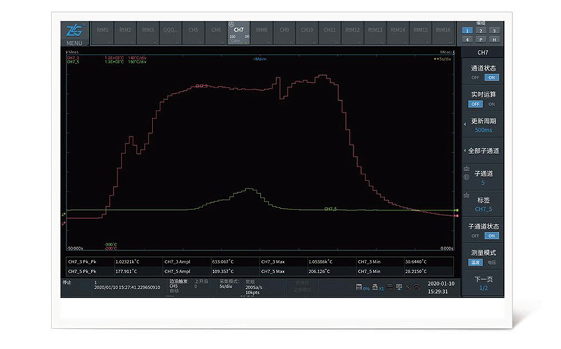561x349 pixels.
Task: Set 通道状态 to ON
Action: 492,78
